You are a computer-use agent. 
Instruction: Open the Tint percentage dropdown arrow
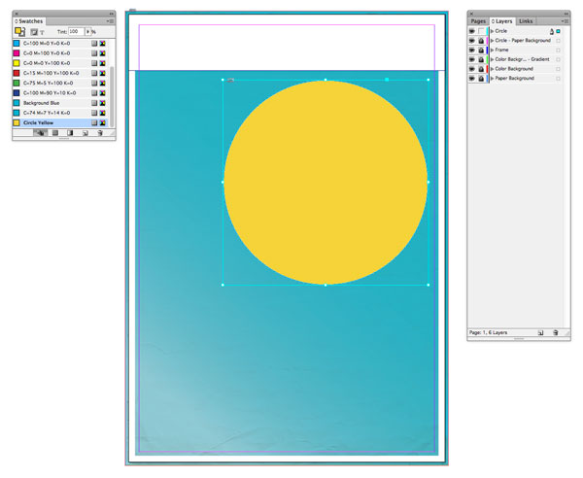[x=88, y=32]
